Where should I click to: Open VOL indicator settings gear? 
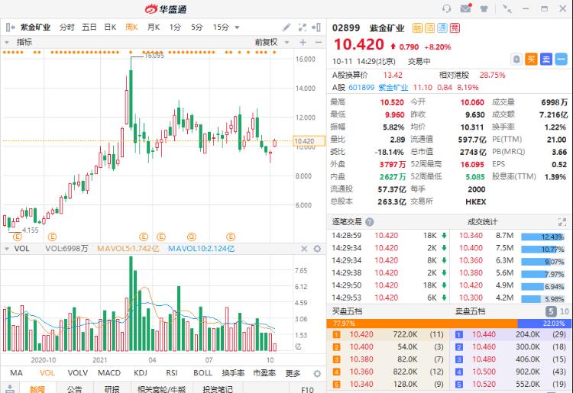(x=317, y=249)
